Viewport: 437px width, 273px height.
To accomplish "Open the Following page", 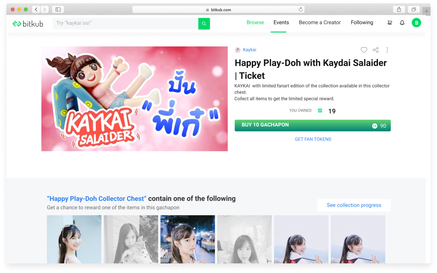I will tap(362, 22).
